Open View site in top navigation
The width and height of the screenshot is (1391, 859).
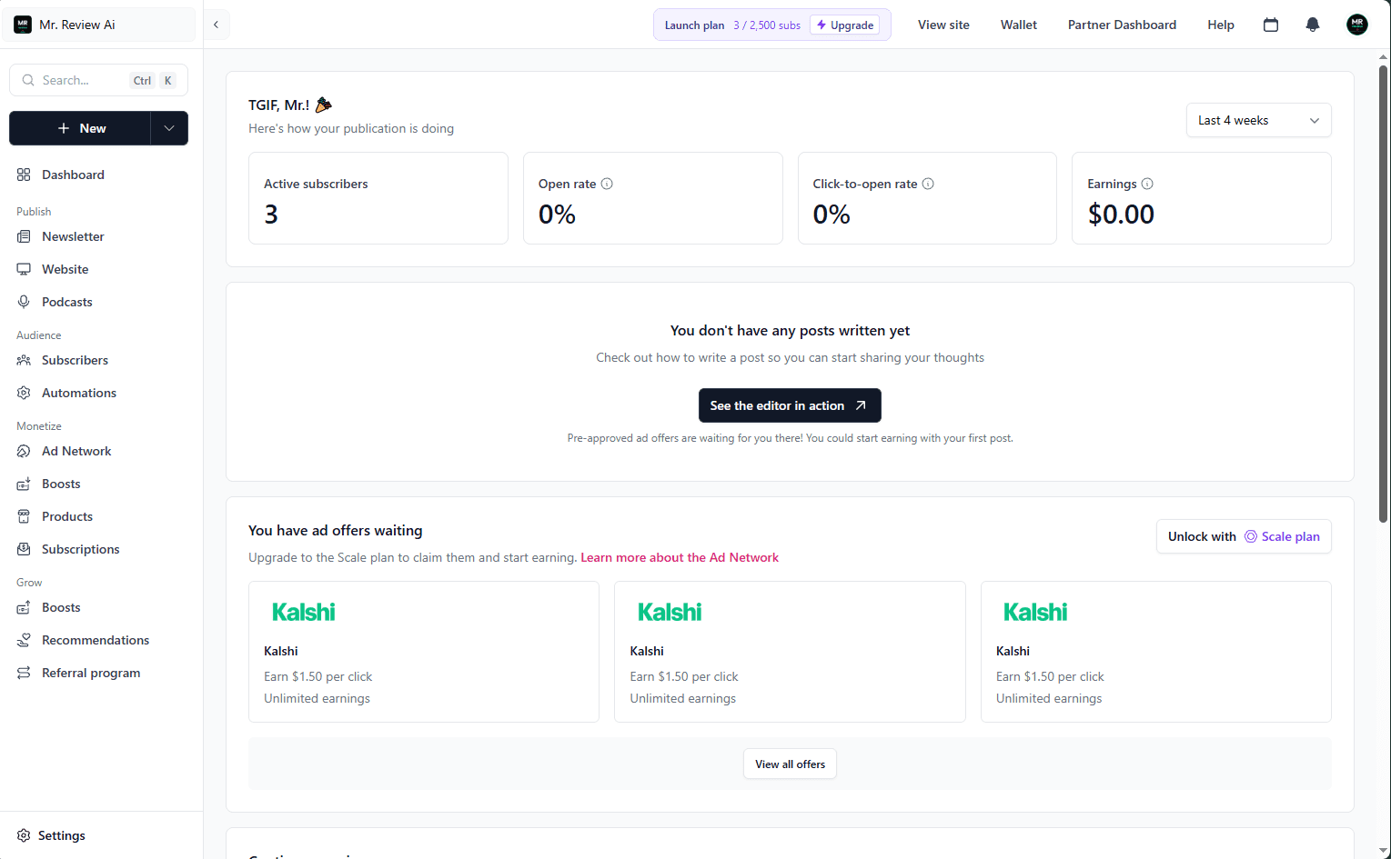(x=943, y=25)
